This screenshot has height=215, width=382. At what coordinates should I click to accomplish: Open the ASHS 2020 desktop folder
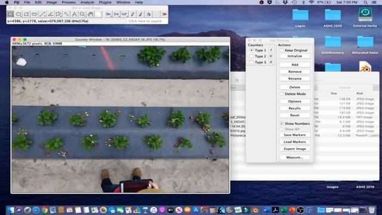[x=332, y=18]
